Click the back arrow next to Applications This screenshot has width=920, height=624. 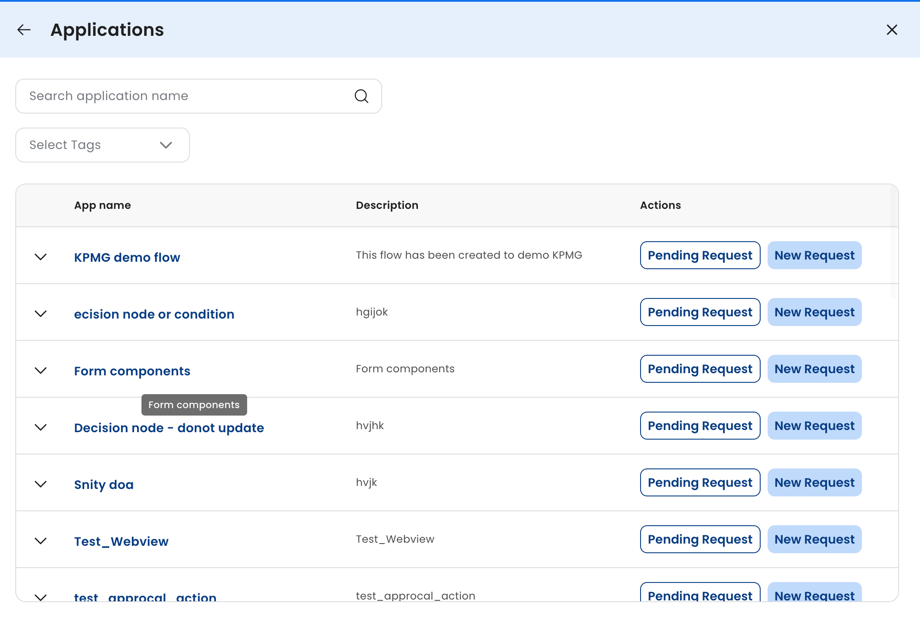(x=24, y=30)
